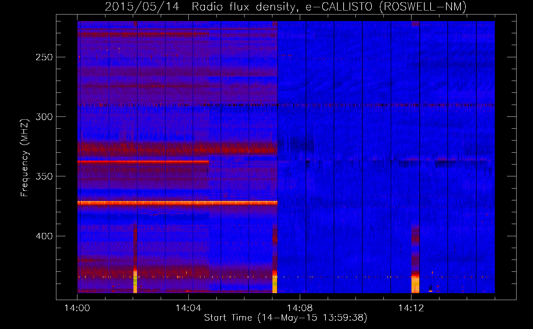This screenshot has width=533, height=329.
Task: Click the 300 frequency tick label
Action: coord(44,117)
